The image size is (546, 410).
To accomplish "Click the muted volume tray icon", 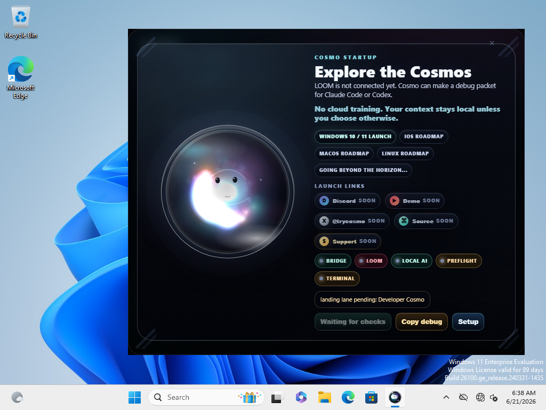I will pos(494,397).
